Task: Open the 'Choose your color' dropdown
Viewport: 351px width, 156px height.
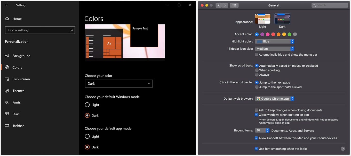Action: pos(119,83)
